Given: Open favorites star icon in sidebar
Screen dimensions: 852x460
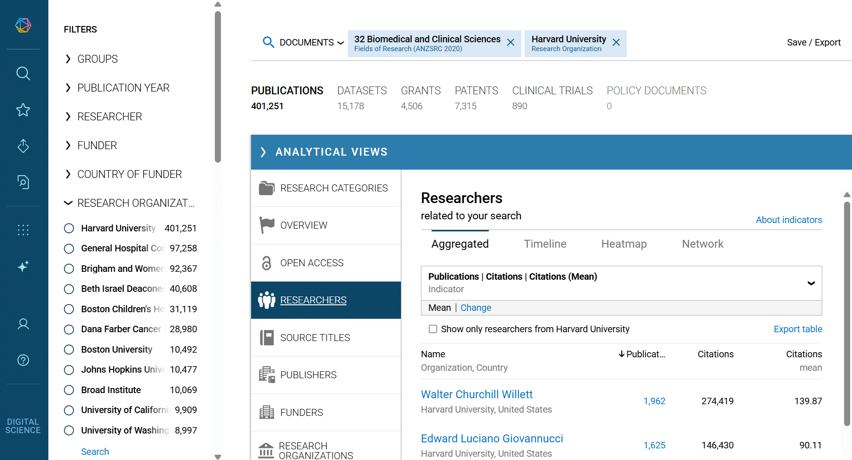Looking at the screenshot, I should coord(23,110).
